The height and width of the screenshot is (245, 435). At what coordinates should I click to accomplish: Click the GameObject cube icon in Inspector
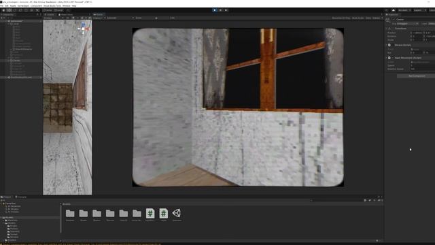click(388, 20)
